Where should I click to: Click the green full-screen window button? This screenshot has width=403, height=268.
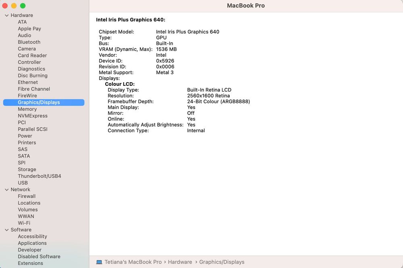pyautogui.click(x=23, y=6)
